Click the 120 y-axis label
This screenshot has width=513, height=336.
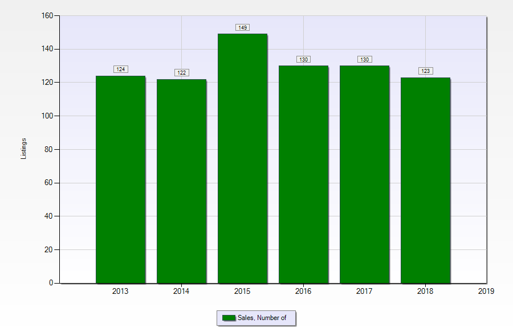pos(47,83)
